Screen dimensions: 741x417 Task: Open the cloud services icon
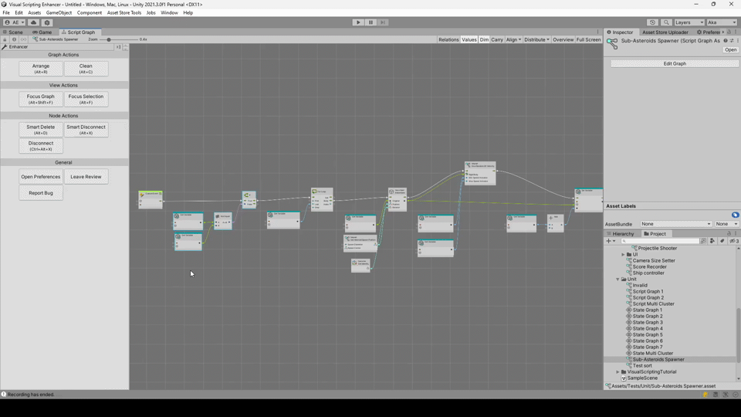click(x=33, y=22)
